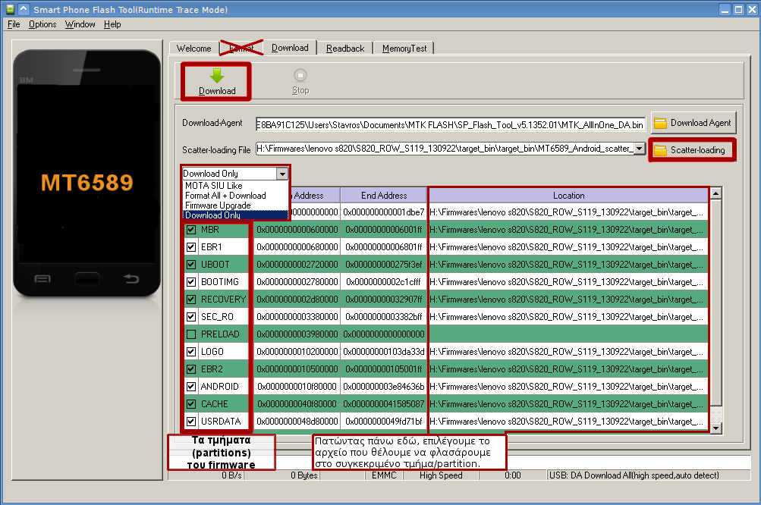
Task: Open the Help menu
Action: click(112, 24)
